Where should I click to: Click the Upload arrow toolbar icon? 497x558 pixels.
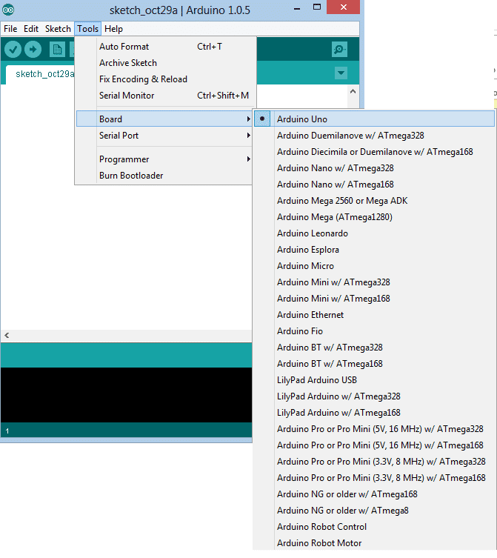[x=33, y=50]
